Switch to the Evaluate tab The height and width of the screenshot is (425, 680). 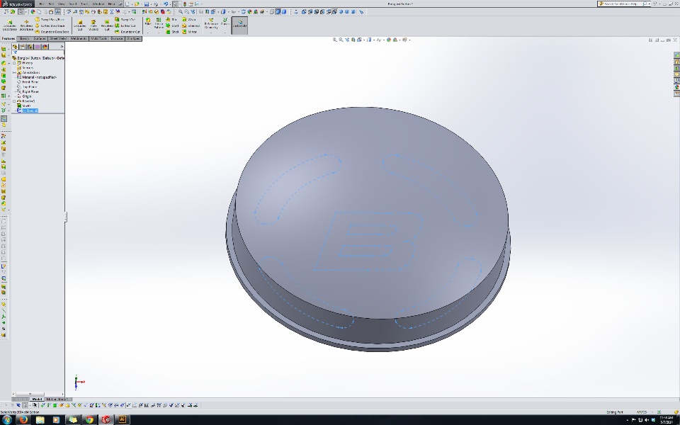117,38
